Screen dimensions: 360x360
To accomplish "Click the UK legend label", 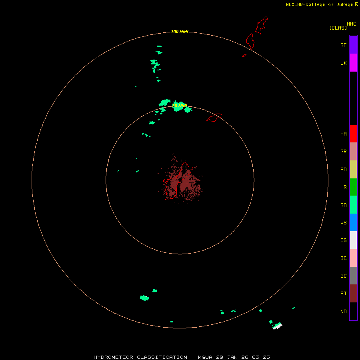I will coord(343,63).
